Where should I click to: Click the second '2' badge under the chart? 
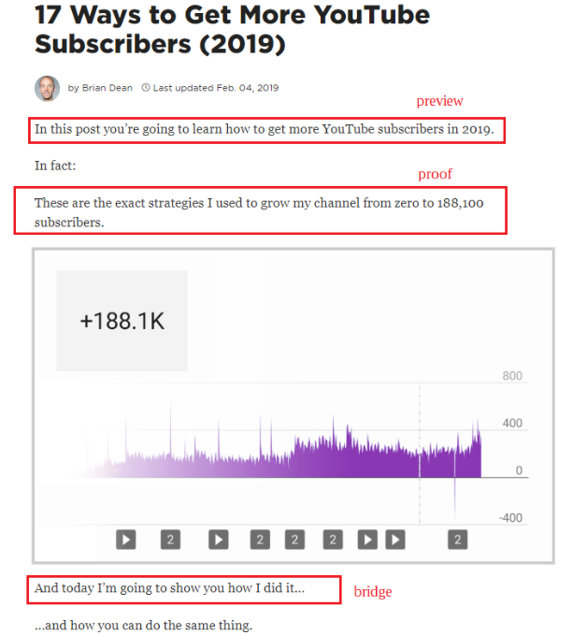click(x=261, y=539)
